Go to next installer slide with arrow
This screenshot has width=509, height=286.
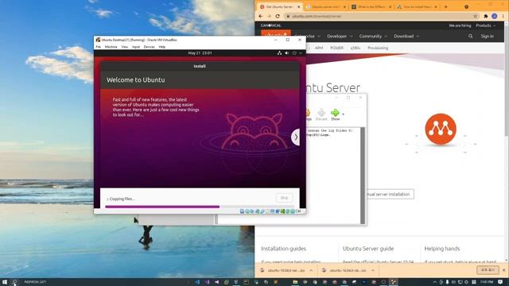coord(296,137)
